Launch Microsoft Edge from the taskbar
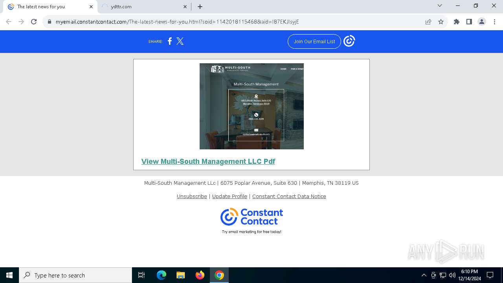Image resolution: width=503 pixels, height=283 pixels. click(x=162, y=275)
